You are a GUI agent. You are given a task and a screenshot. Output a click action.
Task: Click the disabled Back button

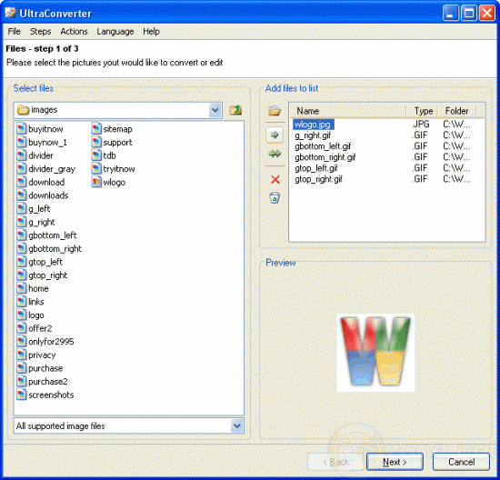[335, 462]
